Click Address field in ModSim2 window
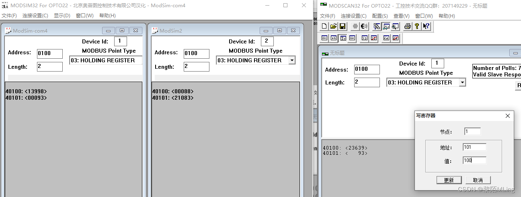 point(197,53)
